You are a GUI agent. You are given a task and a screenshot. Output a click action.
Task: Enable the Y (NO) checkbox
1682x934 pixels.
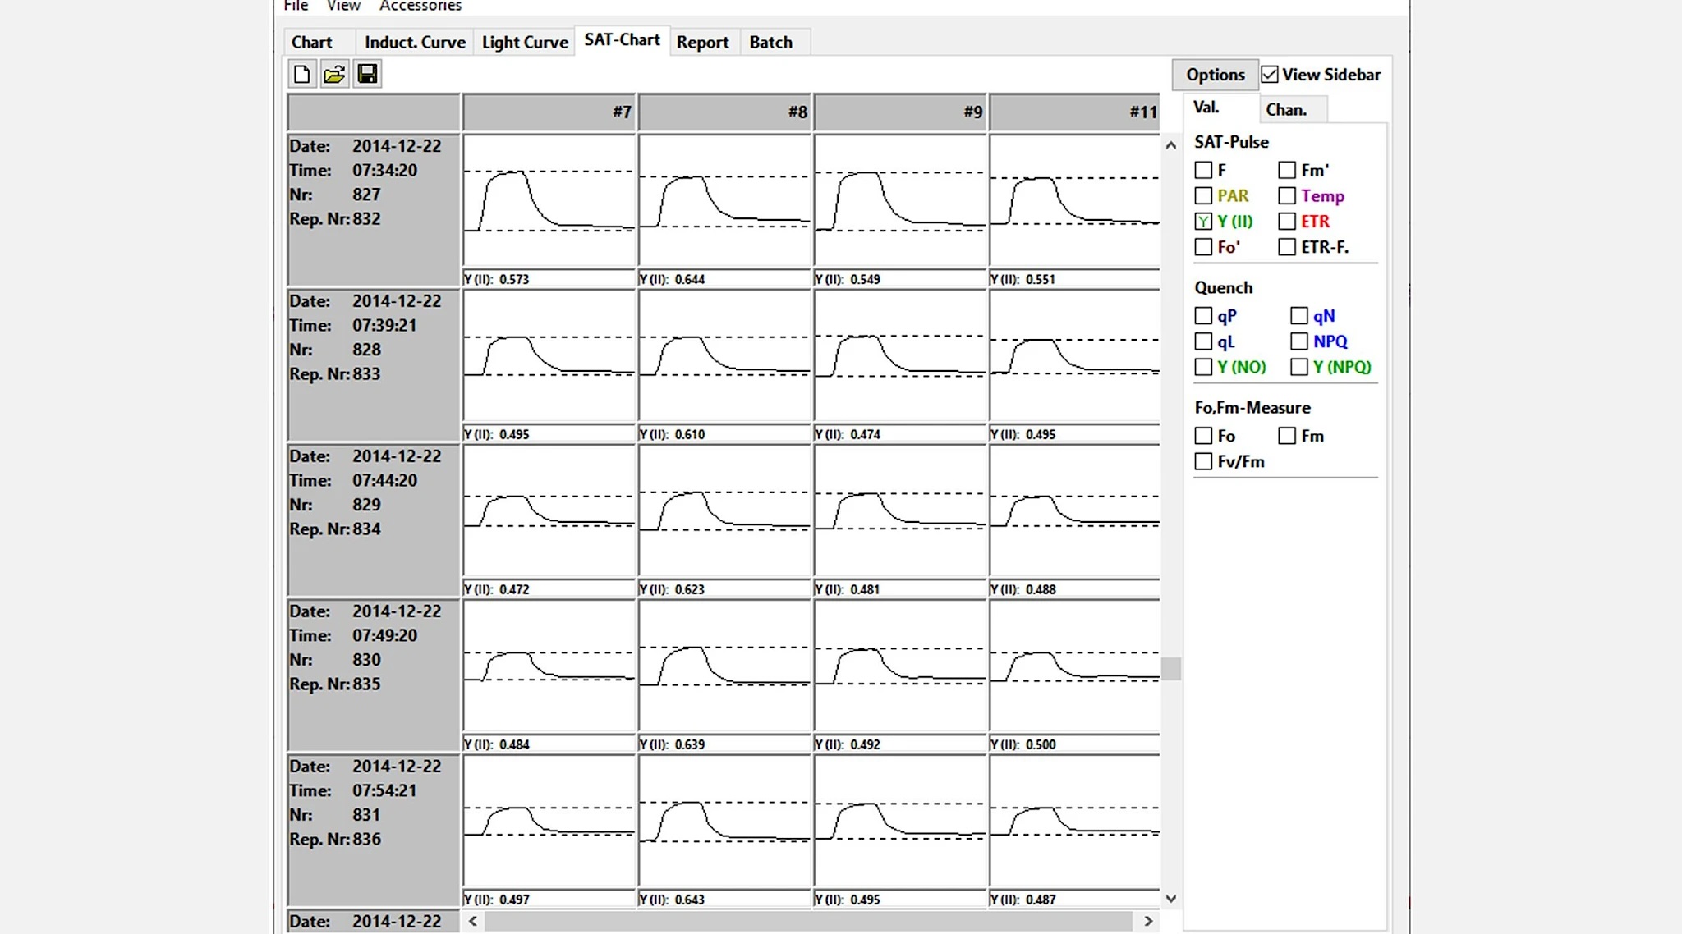[1203, 366]
